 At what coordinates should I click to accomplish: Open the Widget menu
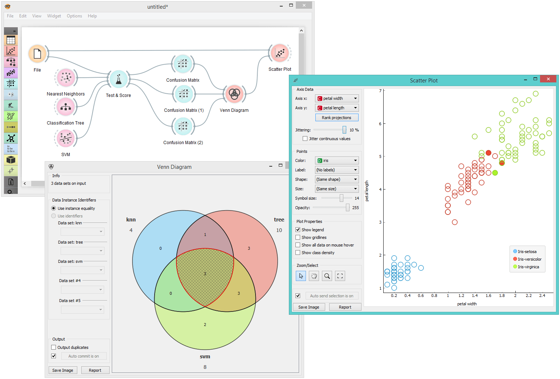(54, 16)
